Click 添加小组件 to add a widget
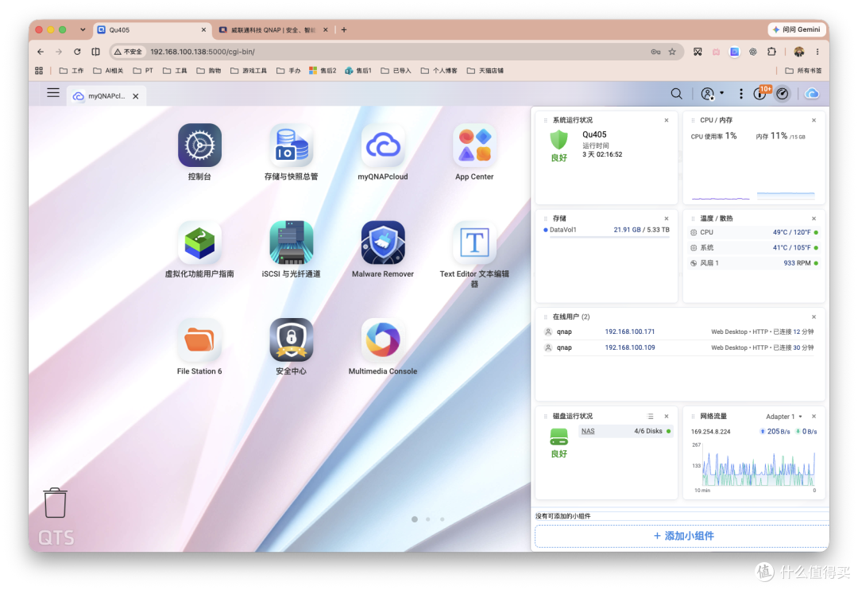Screen dimensions: 858x590 click(682, 536)
